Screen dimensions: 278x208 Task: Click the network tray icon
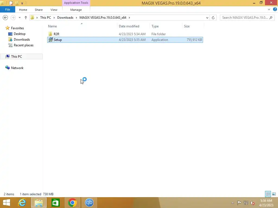tap(246, 203)
